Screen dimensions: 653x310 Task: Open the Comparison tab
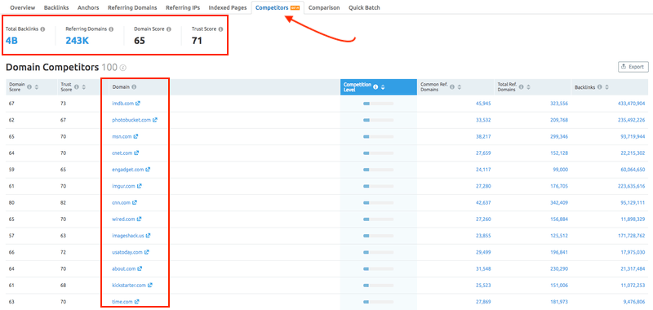pyautogui.click(x=324, y=7)
